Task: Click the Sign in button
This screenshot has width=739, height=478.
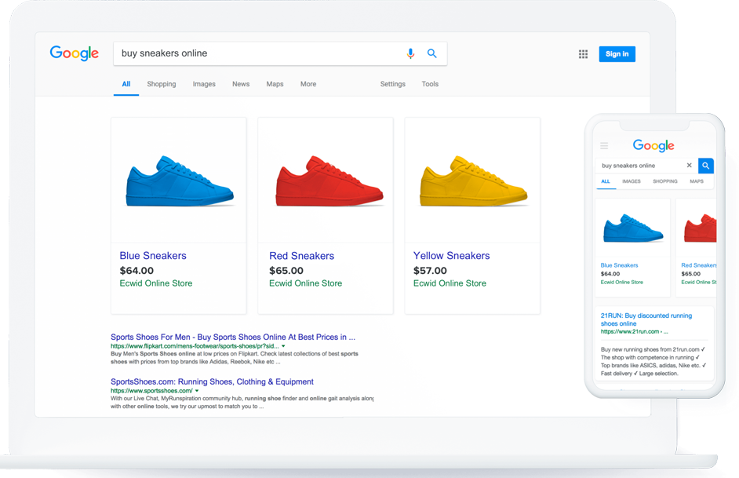Action: coord(617,53)
